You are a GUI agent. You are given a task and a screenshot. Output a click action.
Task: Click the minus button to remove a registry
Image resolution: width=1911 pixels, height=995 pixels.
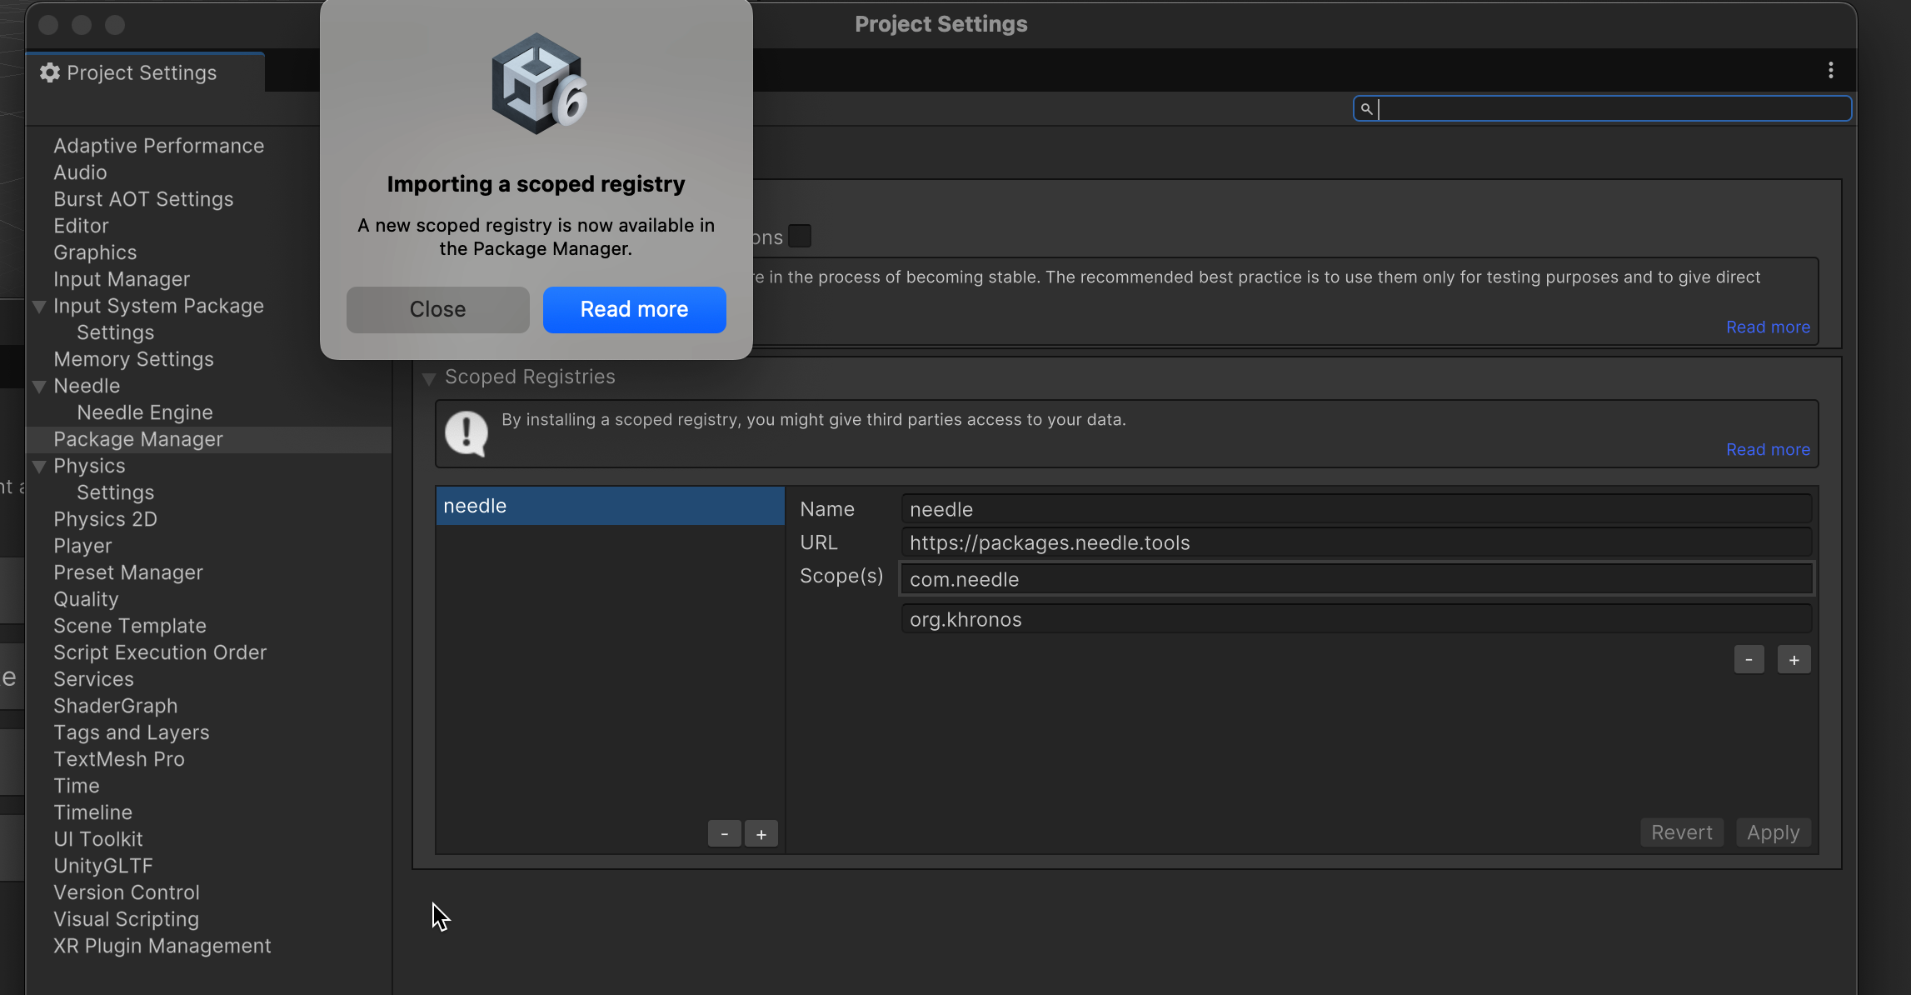pos(724,834)
